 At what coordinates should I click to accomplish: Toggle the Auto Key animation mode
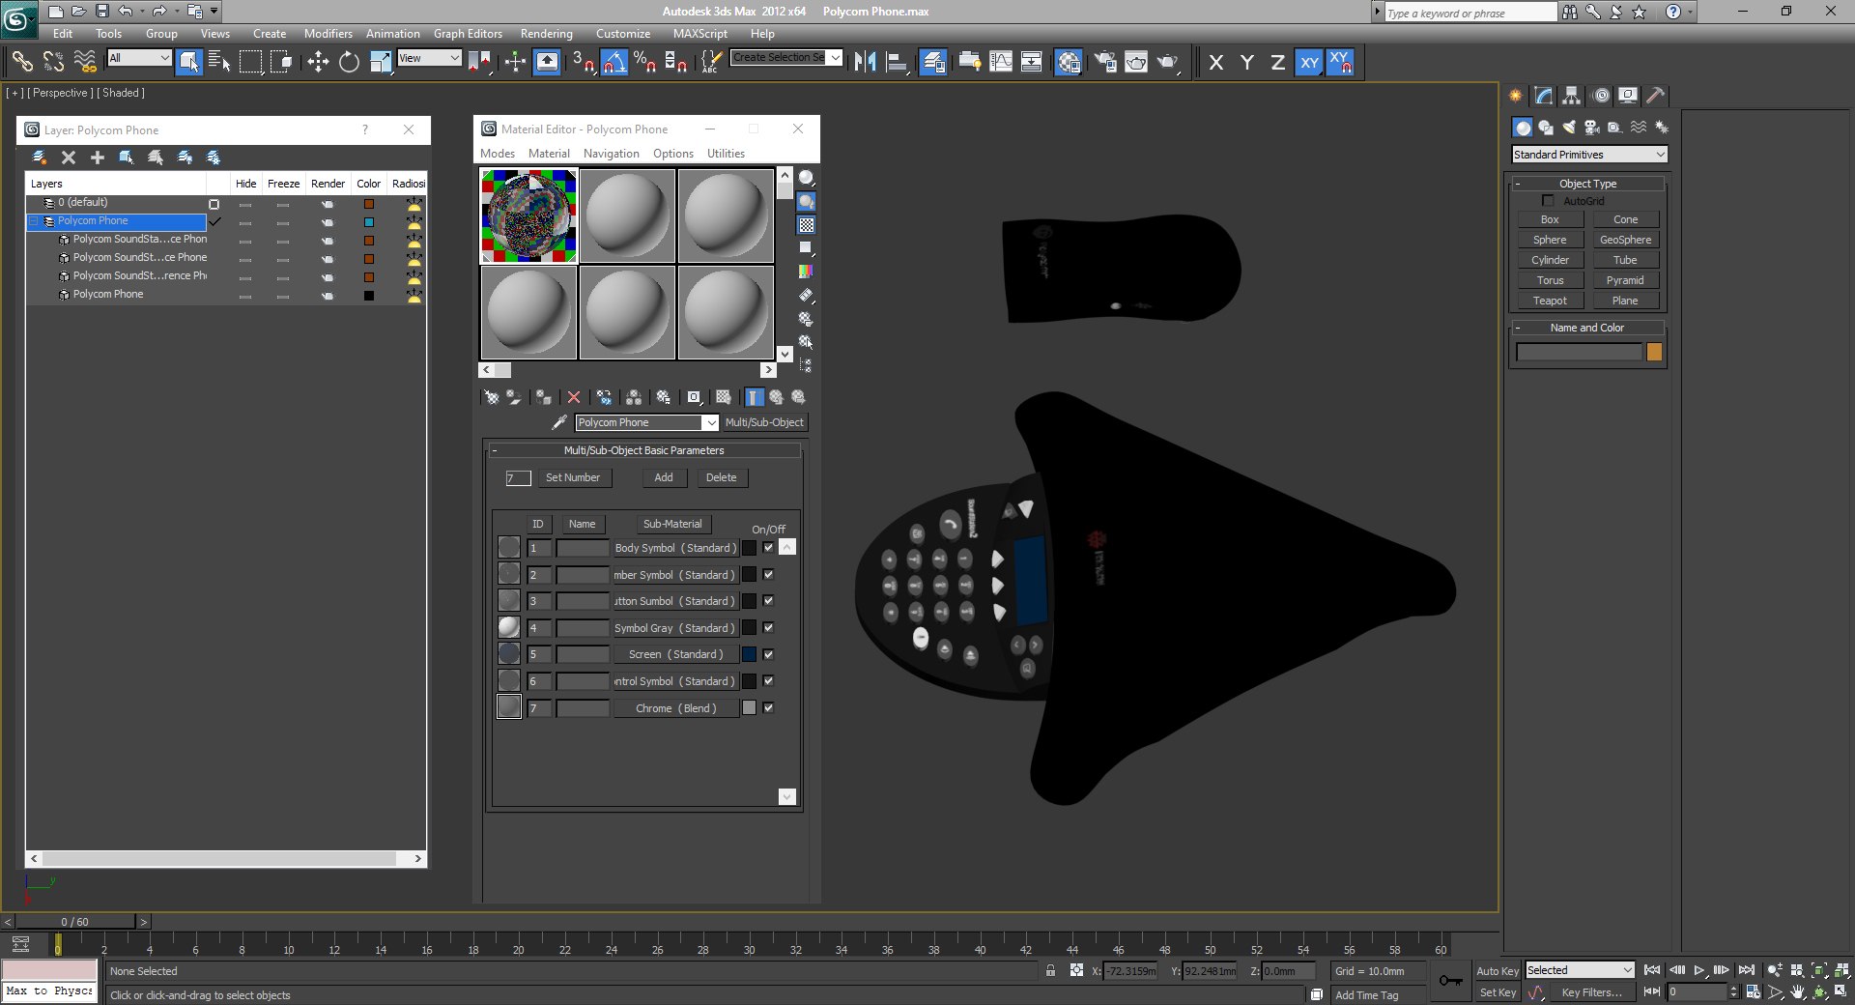1498,971
